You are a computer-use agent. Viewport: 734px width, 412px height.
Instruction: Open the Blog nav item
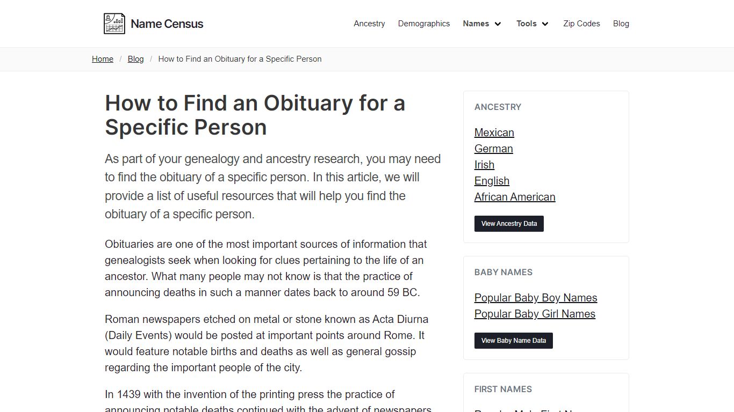tap(621, 24)
